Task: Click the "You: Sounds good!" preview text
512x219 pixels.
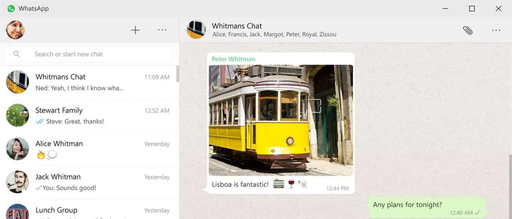Action: [69, 188]
